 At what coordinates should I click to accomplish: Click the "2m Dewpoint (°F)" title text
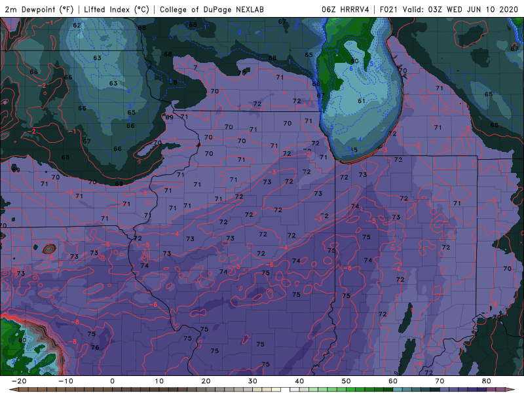[39, 9]
